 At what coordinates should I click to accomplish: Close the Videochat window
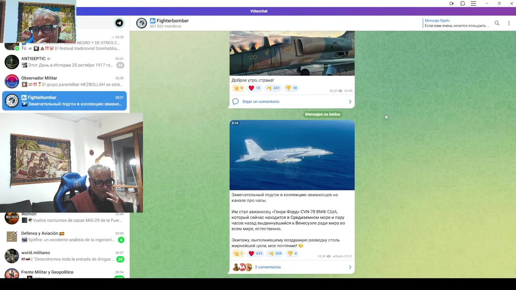[512, 4]
